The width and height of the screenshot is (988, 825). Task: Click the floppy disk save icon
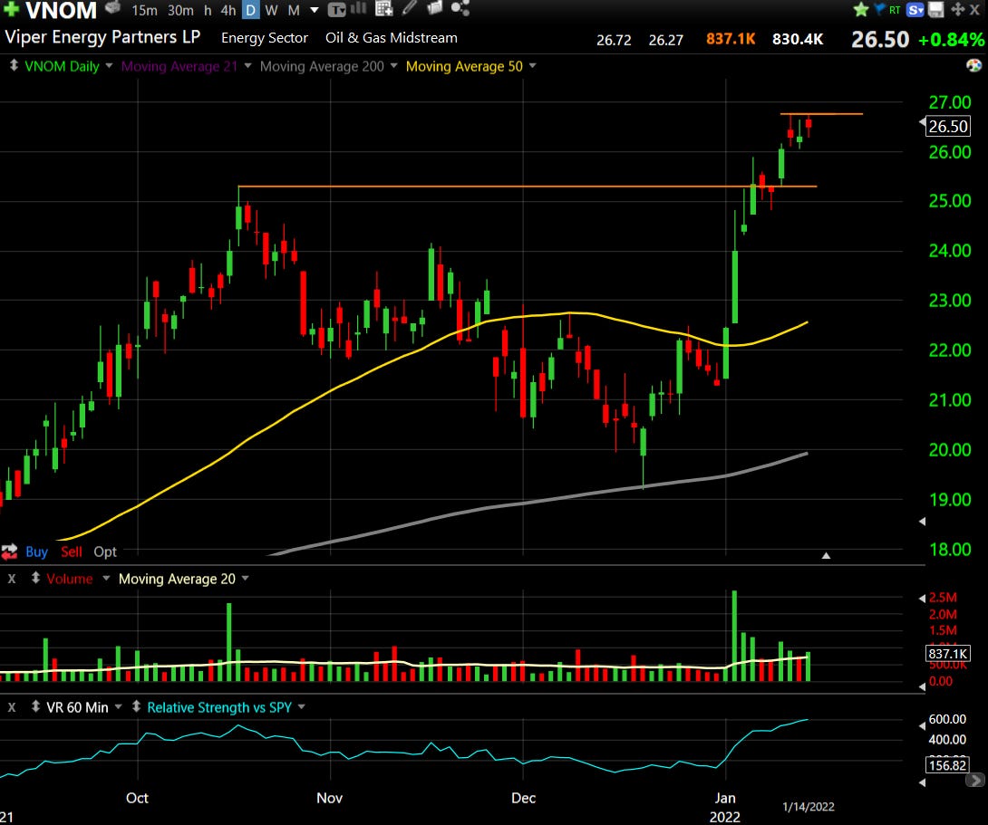pyautogui.click(x=935, y=9)
